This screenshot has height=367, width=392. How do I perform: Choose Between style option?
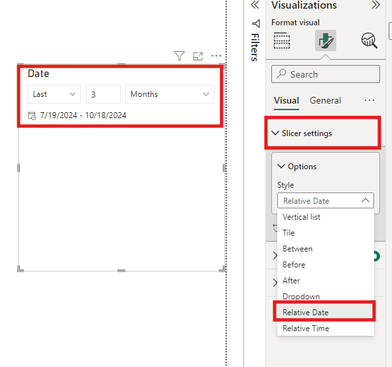[x=326, y=249]
